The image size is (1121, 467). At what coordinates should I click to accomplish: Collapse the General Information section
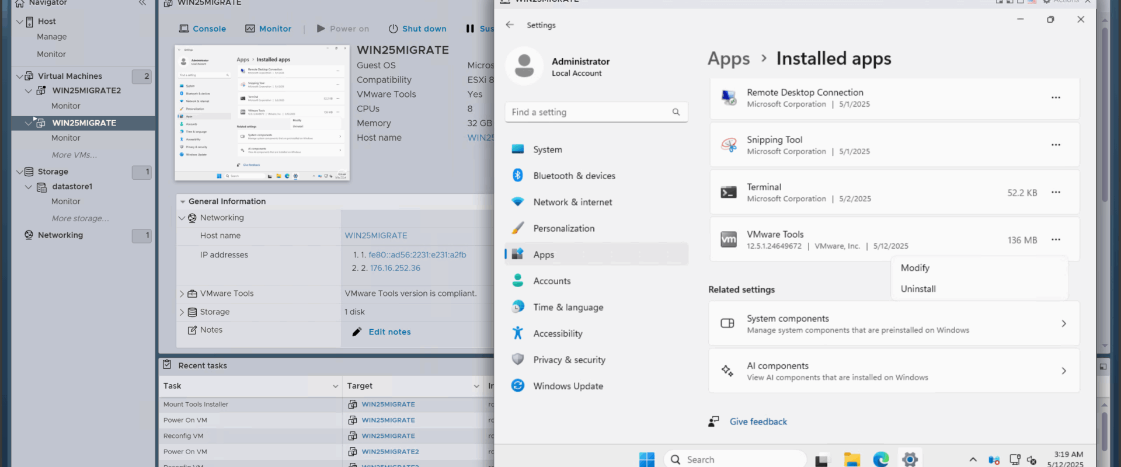pos(183,201)
